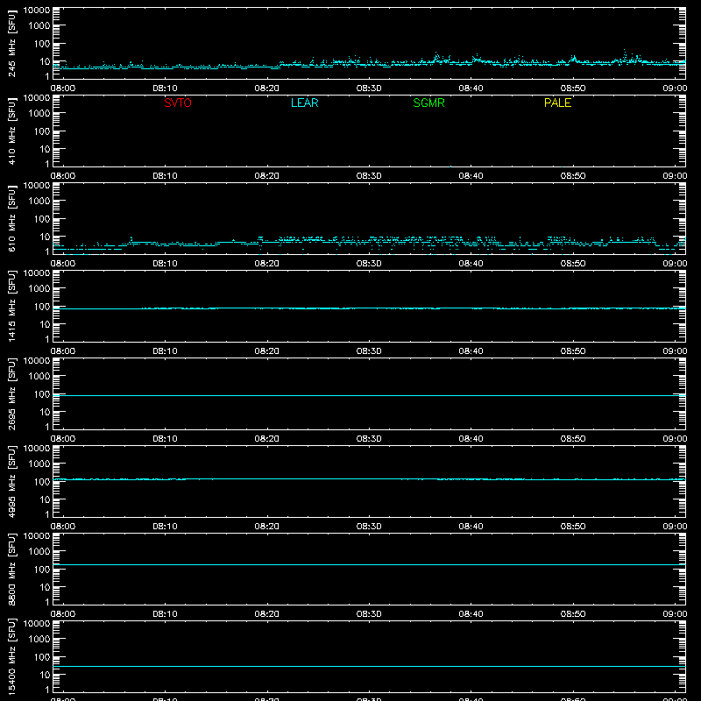Click 08:20 under the 610 MHz panel
The height and width of the screenshot is (701, 701).
(x=267, y=264)
